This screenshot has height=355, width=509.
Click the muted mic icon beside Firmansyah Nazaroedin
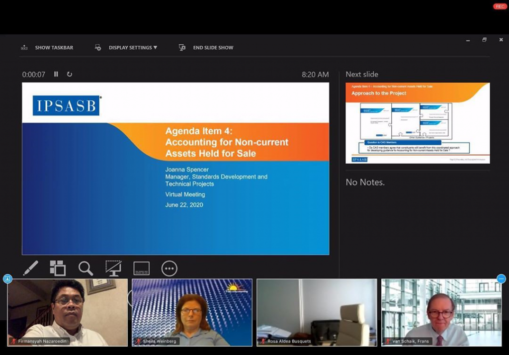[x=13, y=341]
